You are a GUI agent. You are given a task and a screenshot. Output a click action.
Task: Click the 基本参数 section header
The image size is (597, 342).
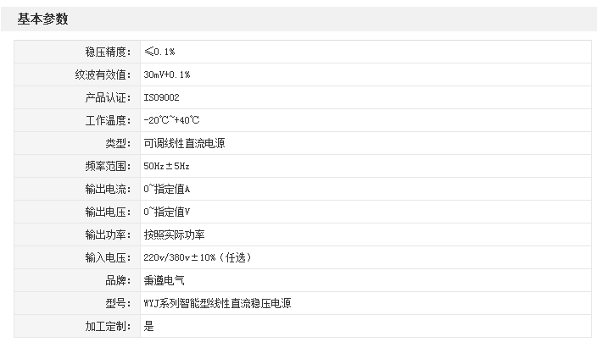pos(42,19)
